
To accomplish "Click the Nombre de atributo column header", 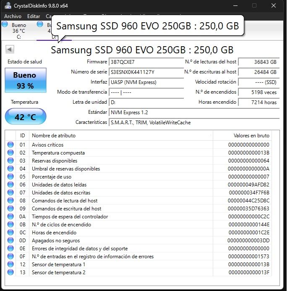I will point(121,136).
